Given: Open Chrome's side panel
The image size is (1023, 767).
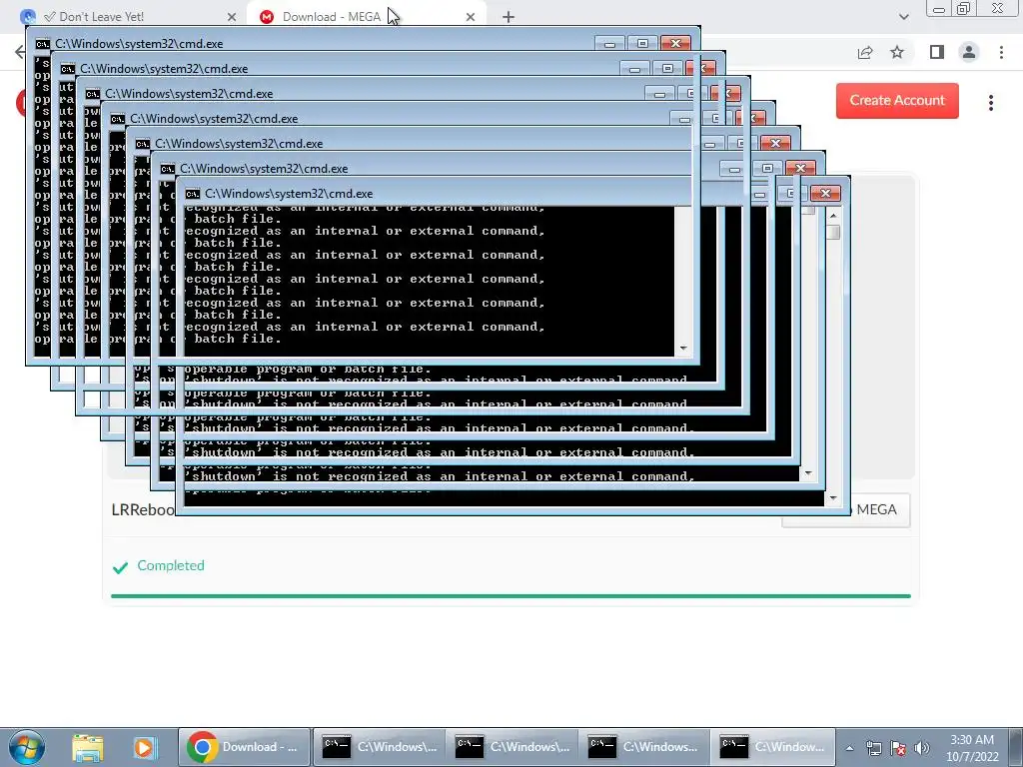Looking at the screenshot, I should [x=937, y=52].
